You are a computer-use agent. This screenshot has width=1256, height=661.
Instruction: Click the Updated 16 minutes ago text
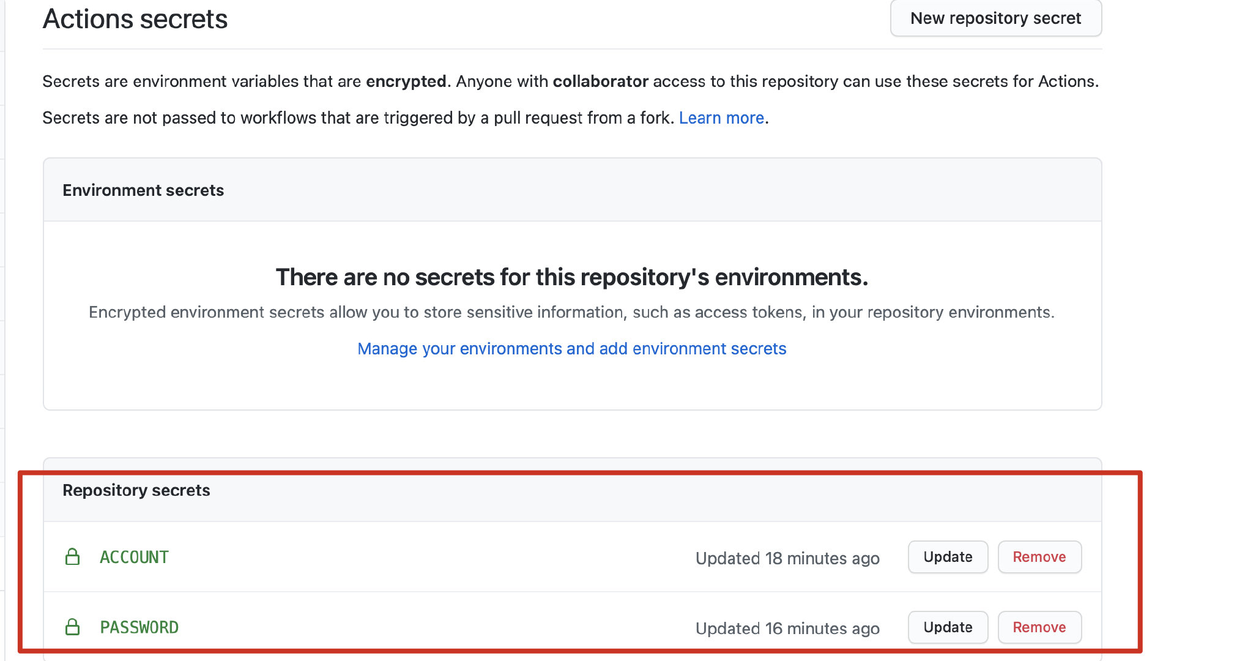point(787,629)
